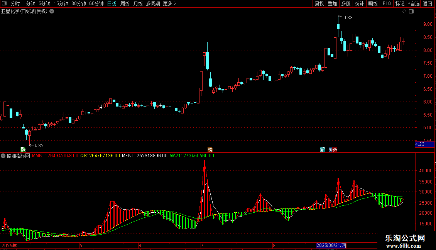This screenshot has width=436, height=250.
Task: Open F10 company information
Action: click(387, 3)
